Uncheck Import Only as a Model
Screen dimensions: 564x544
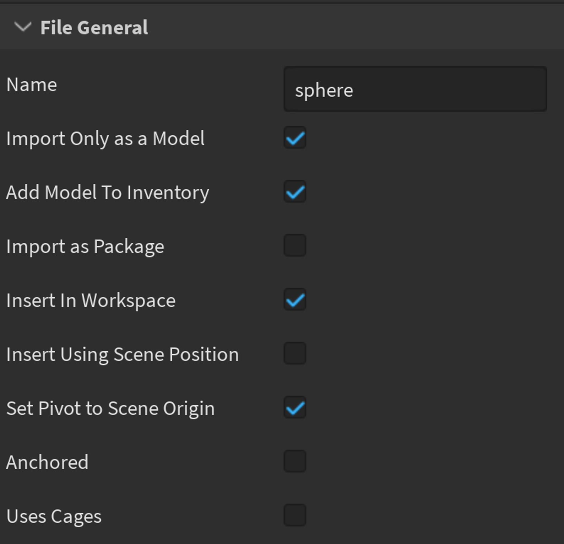tap(295, 138)
